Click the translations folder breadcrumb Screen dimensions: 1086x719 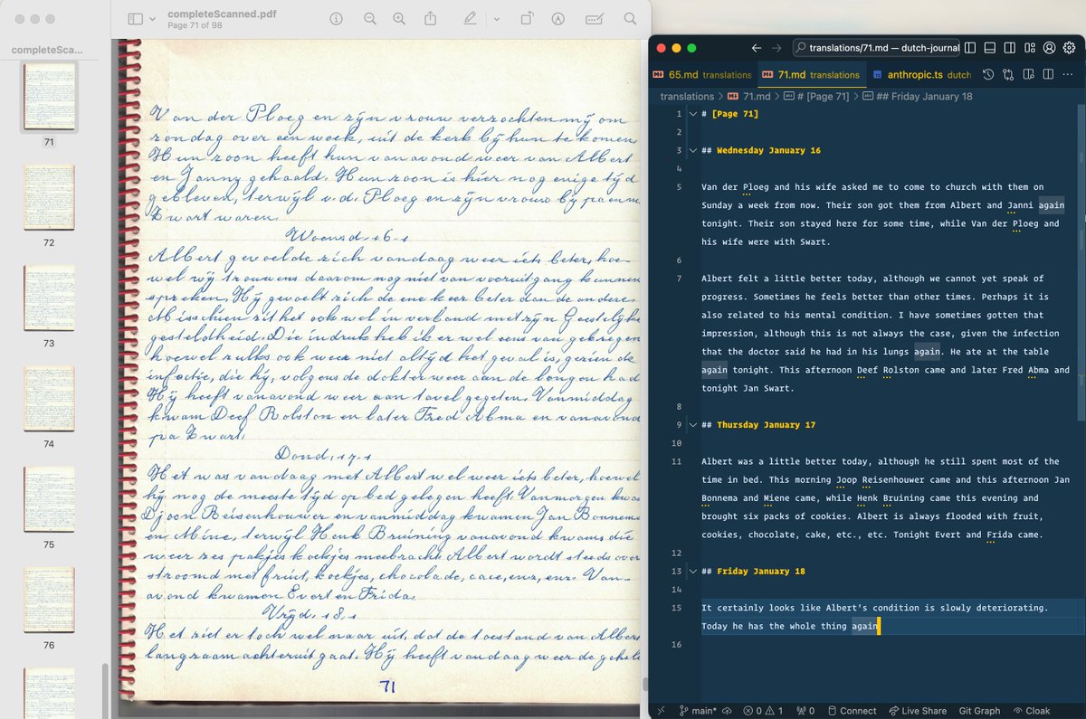(x=687, y=96)
